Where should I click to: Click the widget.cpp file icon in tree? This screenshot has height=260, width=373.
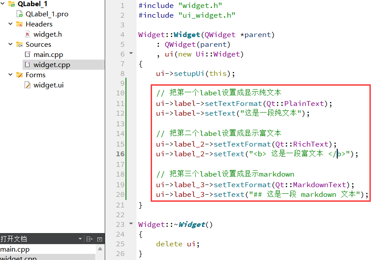(27, 64)
